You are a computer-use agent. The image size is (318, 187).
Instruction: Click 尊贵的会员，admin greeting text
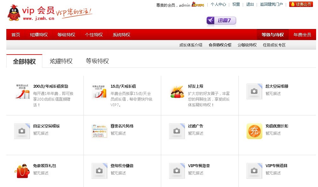[x=173, y=5]
